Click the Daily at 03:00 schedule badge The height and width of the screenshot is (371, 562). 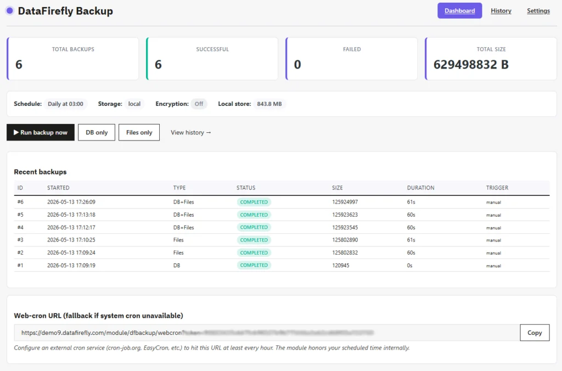point(66,104)
